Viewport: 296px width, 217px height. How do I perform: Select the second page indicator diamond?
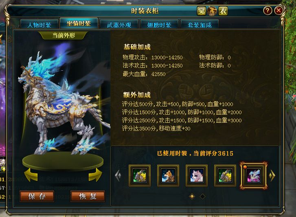point(202,196)
